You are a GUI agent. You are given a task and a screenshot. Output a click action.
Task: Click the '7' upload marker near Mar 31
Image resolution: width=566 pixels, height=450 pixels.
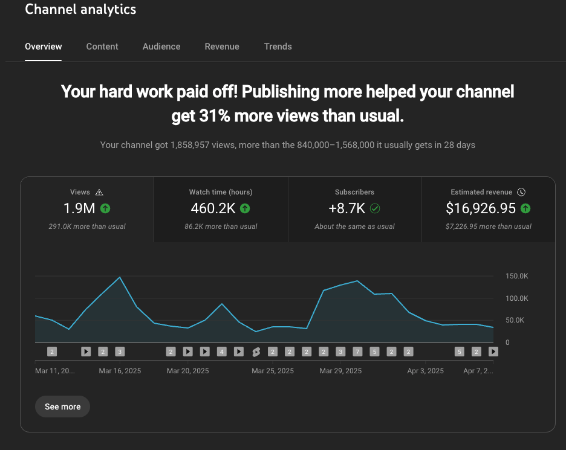tap(358, 352)
